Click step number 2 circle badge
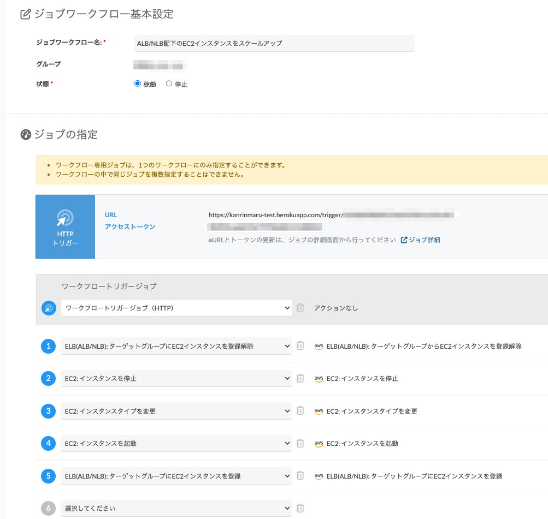The width and height of the screenshot is (548, 519). [x=48, y=378]
